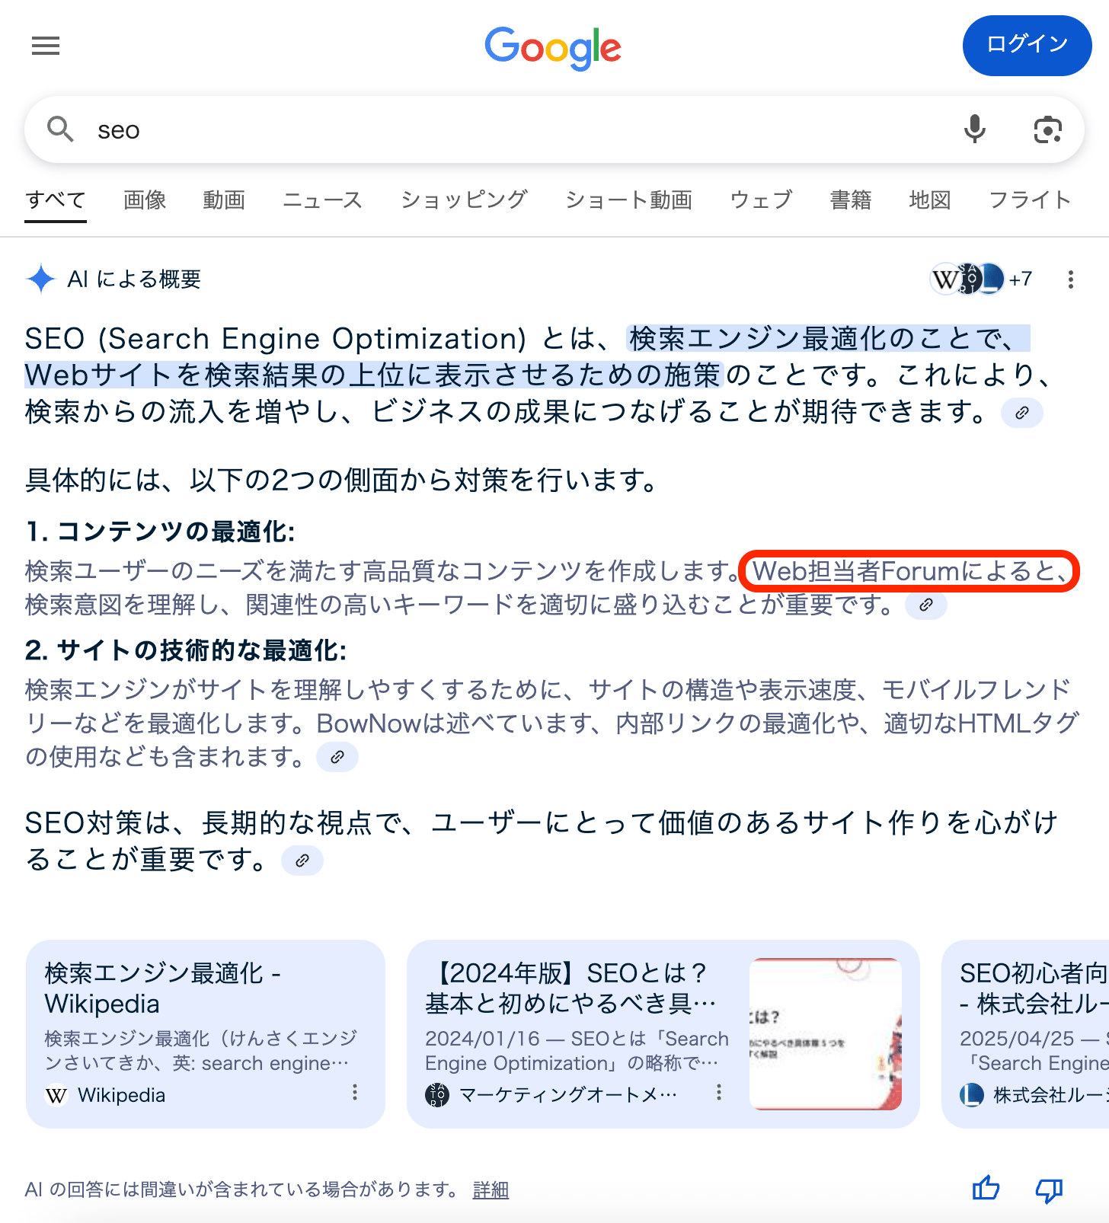
Task: Open Google Lens camera search
Action: point(1048,130)
